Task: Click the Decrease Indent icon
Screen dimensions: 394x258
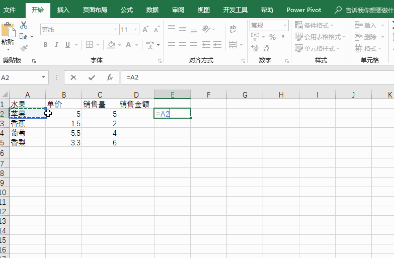Action: click(206, 45)
